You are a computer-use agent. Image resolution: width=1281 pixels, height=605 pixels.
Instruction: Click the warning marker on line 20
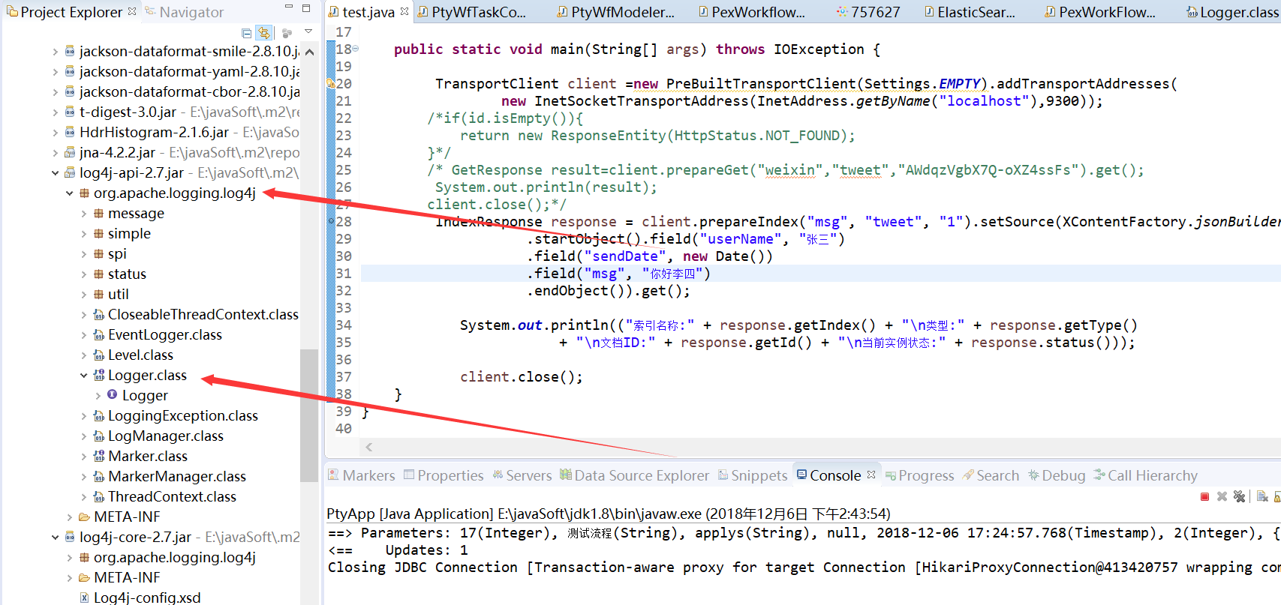click(330, 84)
